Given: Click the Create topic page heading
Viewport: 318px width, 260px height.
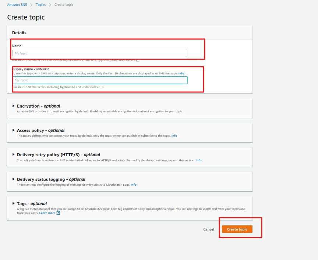Looking at the screenshot, I should coord(26,17).
